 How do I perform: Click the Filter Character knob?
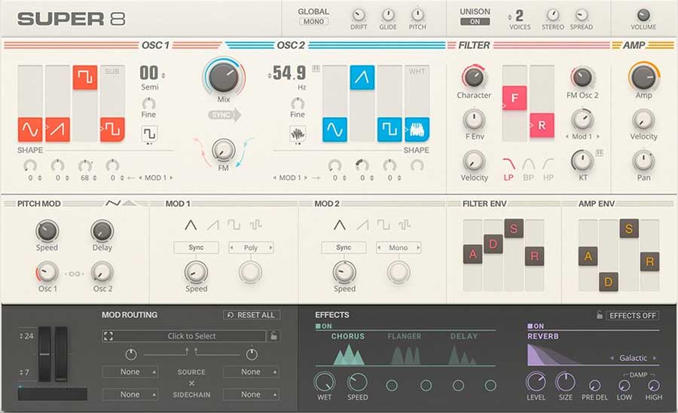474,77
